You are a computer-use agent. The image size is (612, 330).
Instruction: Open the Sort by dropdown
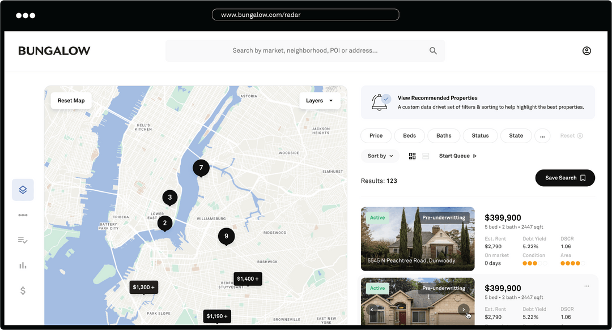[380, 156]
